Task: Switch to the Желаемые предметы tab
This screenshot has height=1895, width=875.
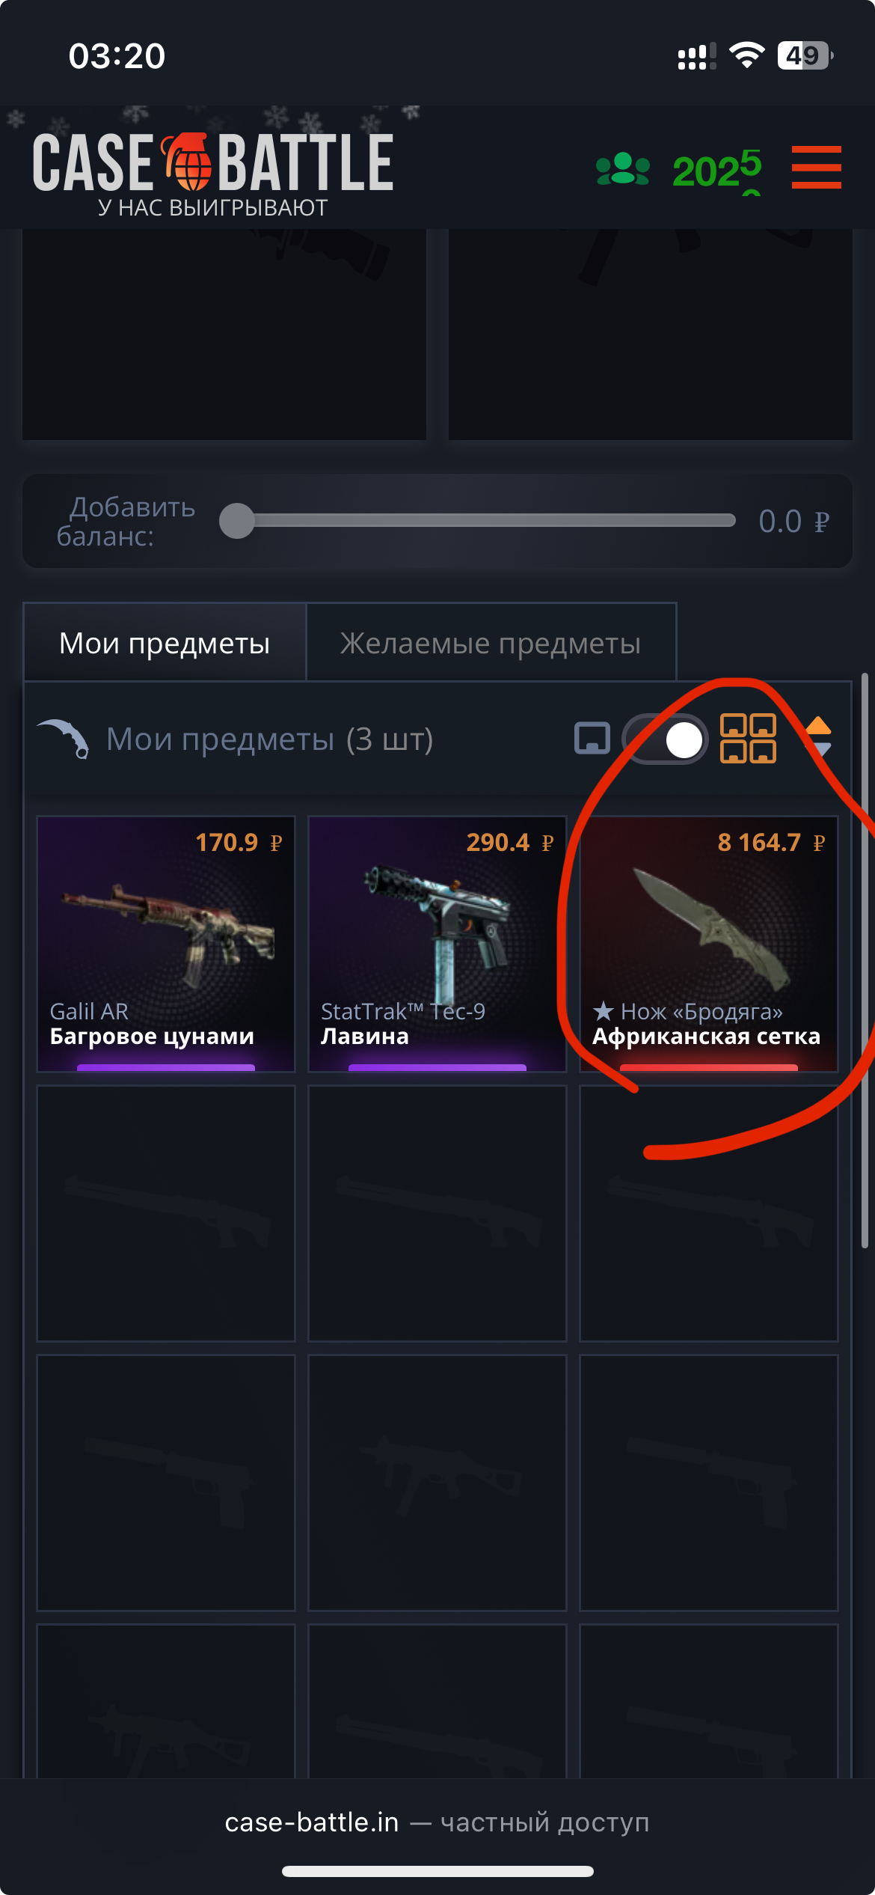Action: [x=491, y=643]
